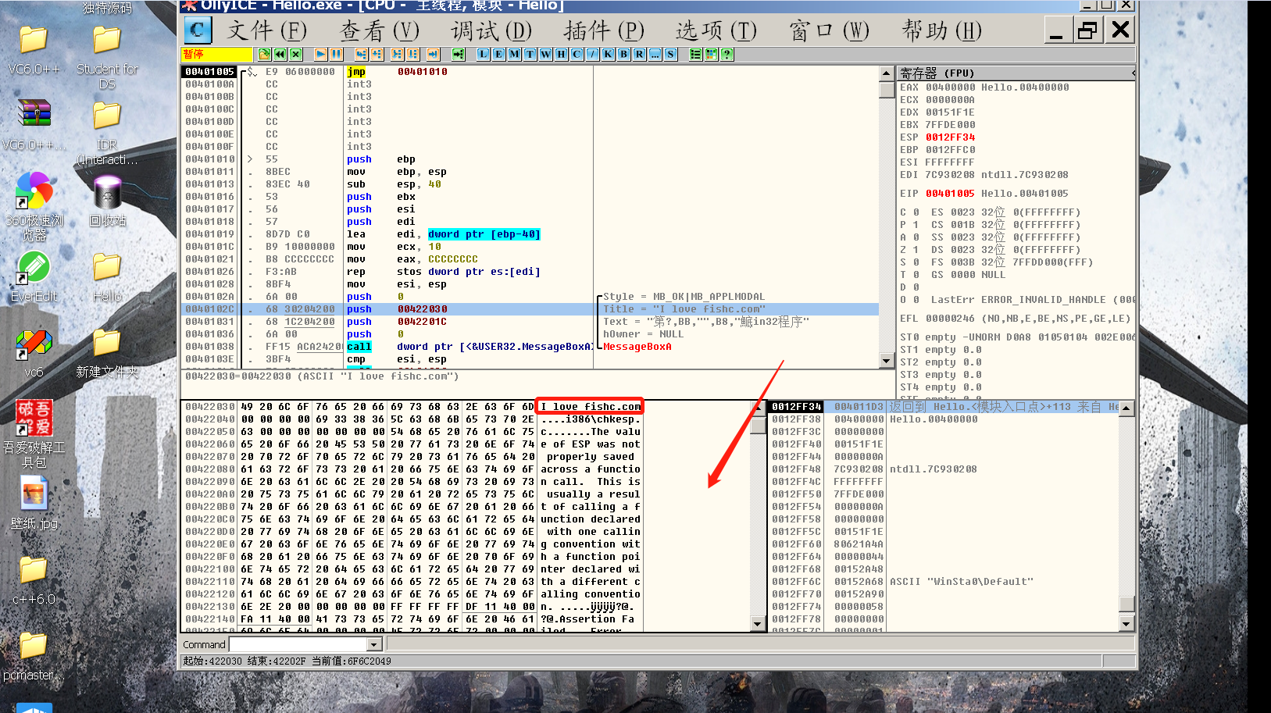Screen dimensions: 1271x713
Task: Click the CPU window system menu icon
Action: (198, 30)
